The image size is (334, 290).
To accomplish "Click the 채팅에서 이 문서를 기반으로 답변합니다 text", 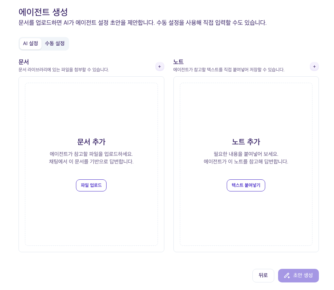I will point(91,162).
